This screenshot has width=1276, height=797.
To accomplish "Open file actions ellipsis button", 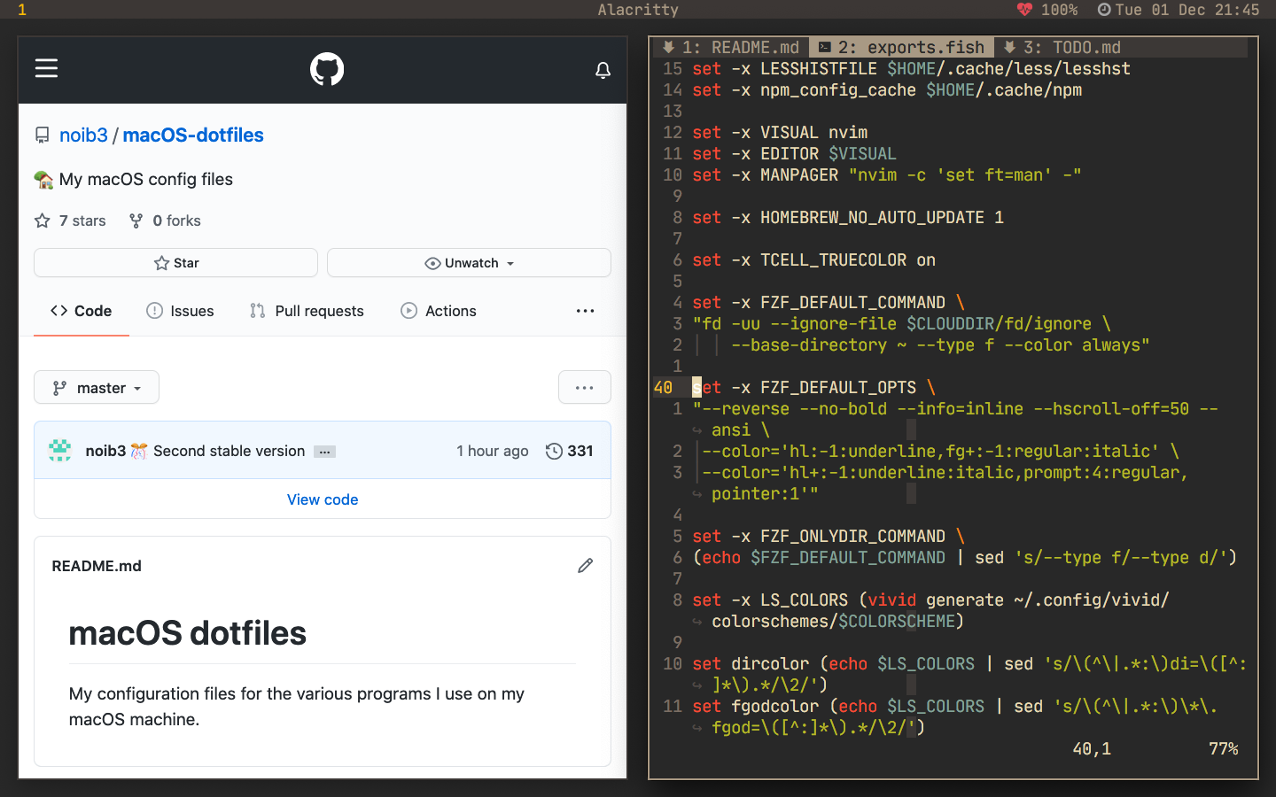I will point(585,388).
